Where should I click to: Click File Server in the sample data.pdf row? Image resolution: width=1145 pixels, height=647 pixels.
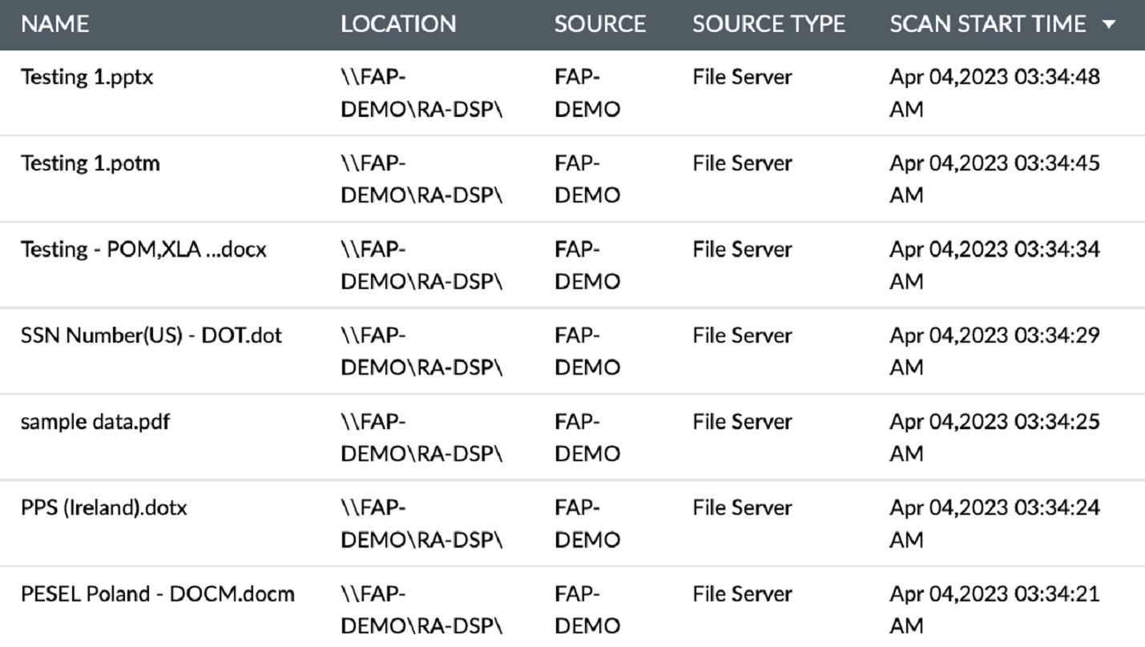pyautogui.click(x=741, y=422)
